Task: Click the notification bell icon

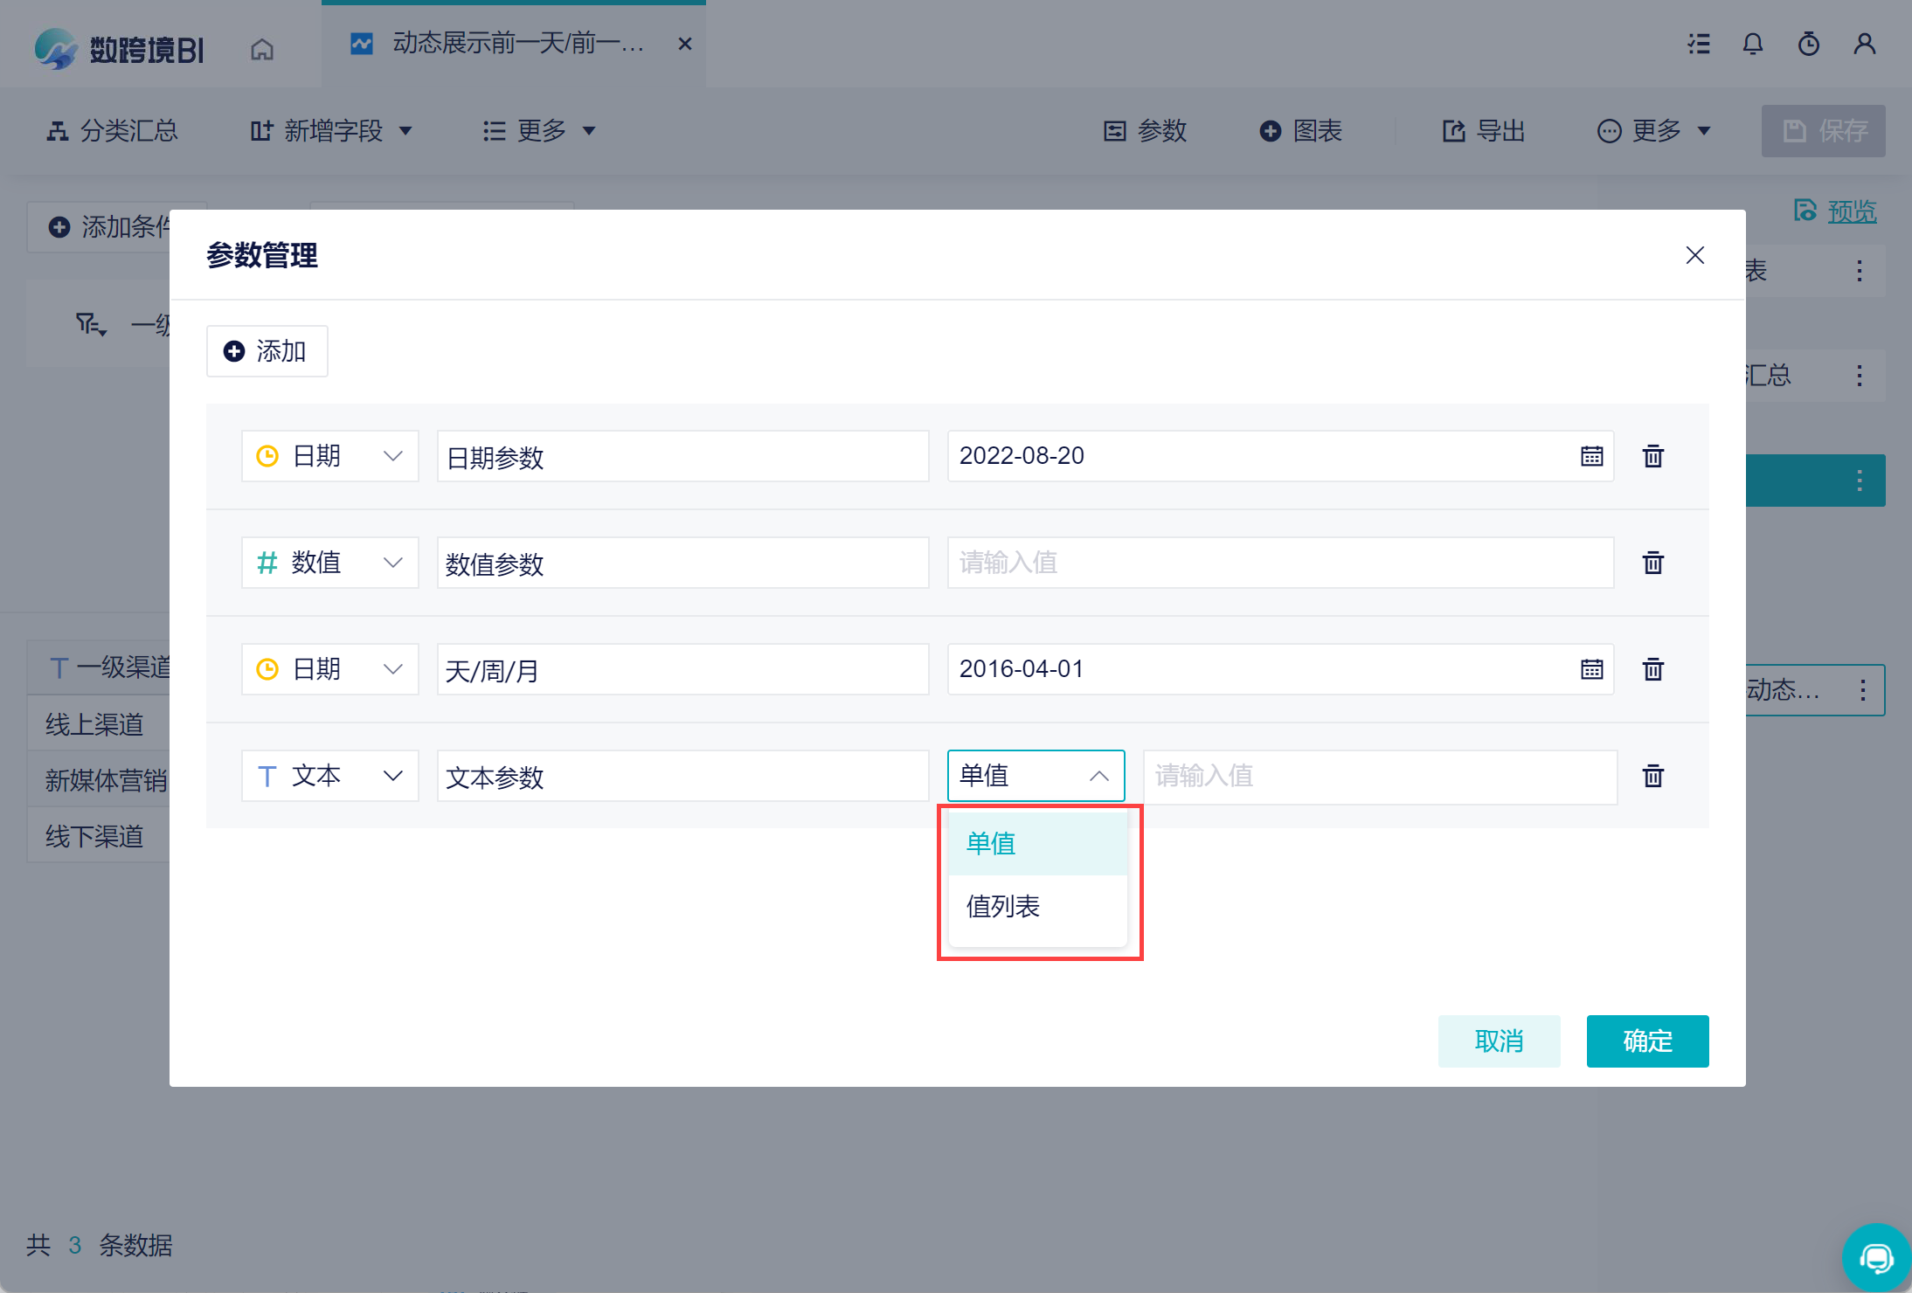Action: pos(1752,44)
